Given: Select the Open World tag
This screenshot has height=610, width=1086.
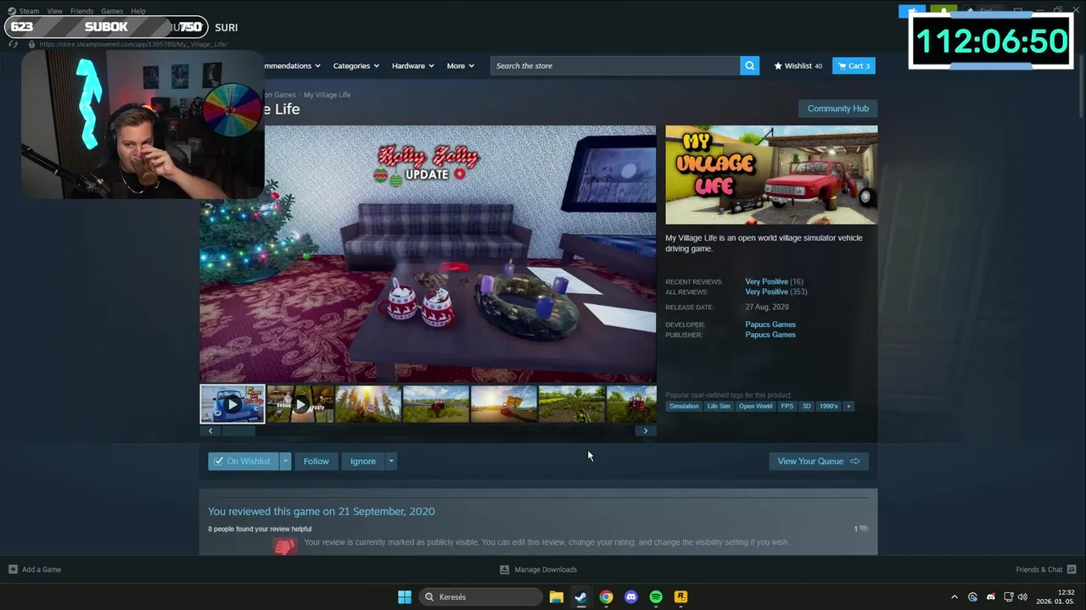Looking at the screenshot, I should [x=755, y=406].
